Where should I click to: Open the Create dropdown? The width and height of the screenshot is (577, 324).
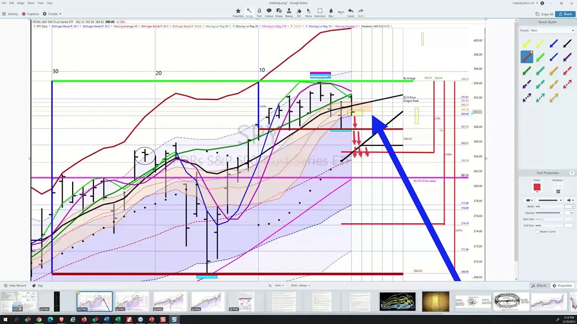(x=52, y=14)
